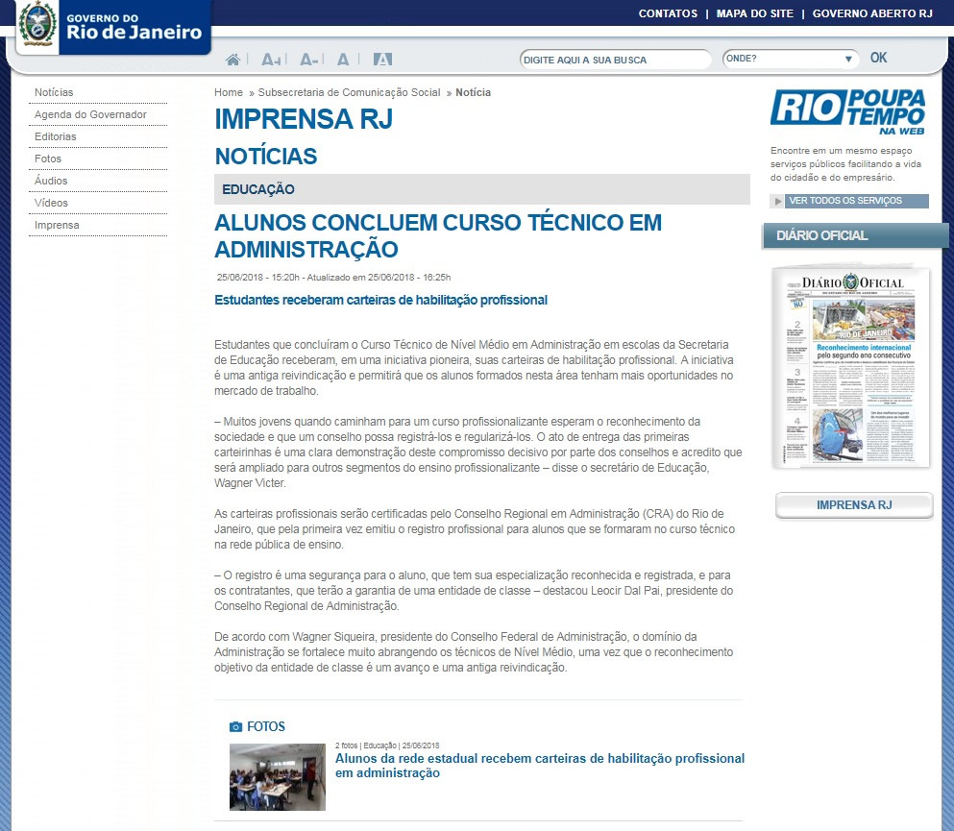Viewport: 954px width, 831px height.
Task: Reset font size with plain A icon
Action: [343, 60]
